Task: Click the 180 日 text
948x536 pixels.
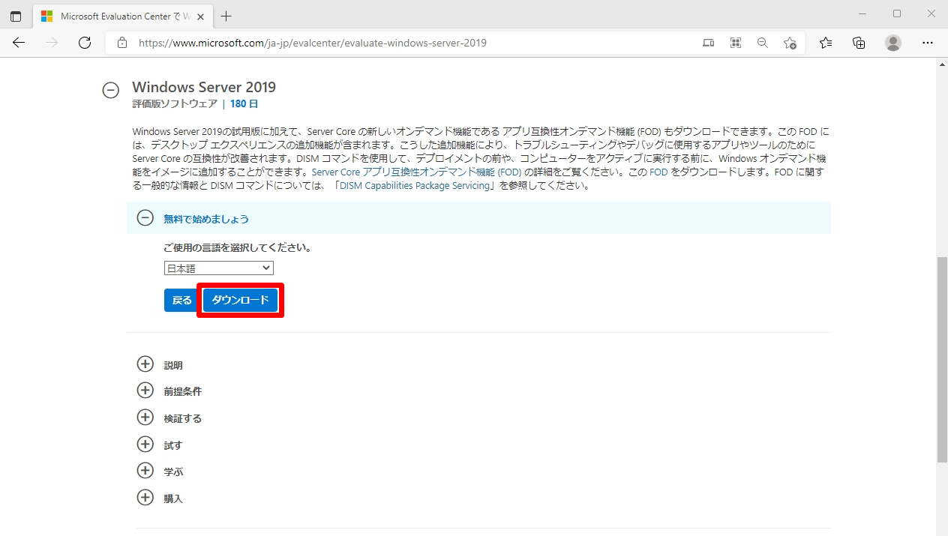Action: [244, 104]
